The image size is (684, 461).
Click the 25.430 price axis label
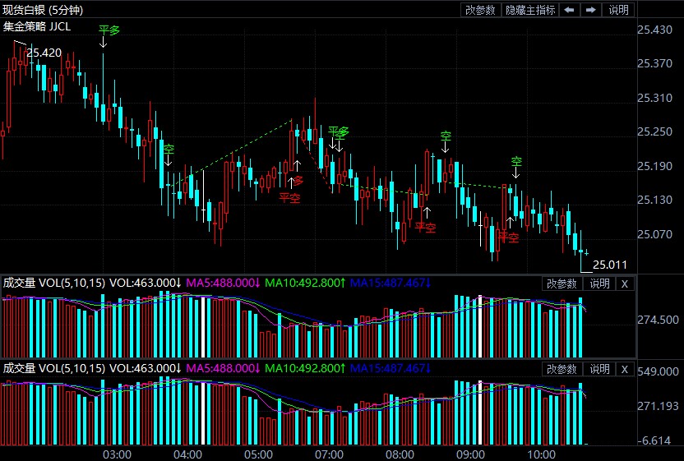point(654,30)
